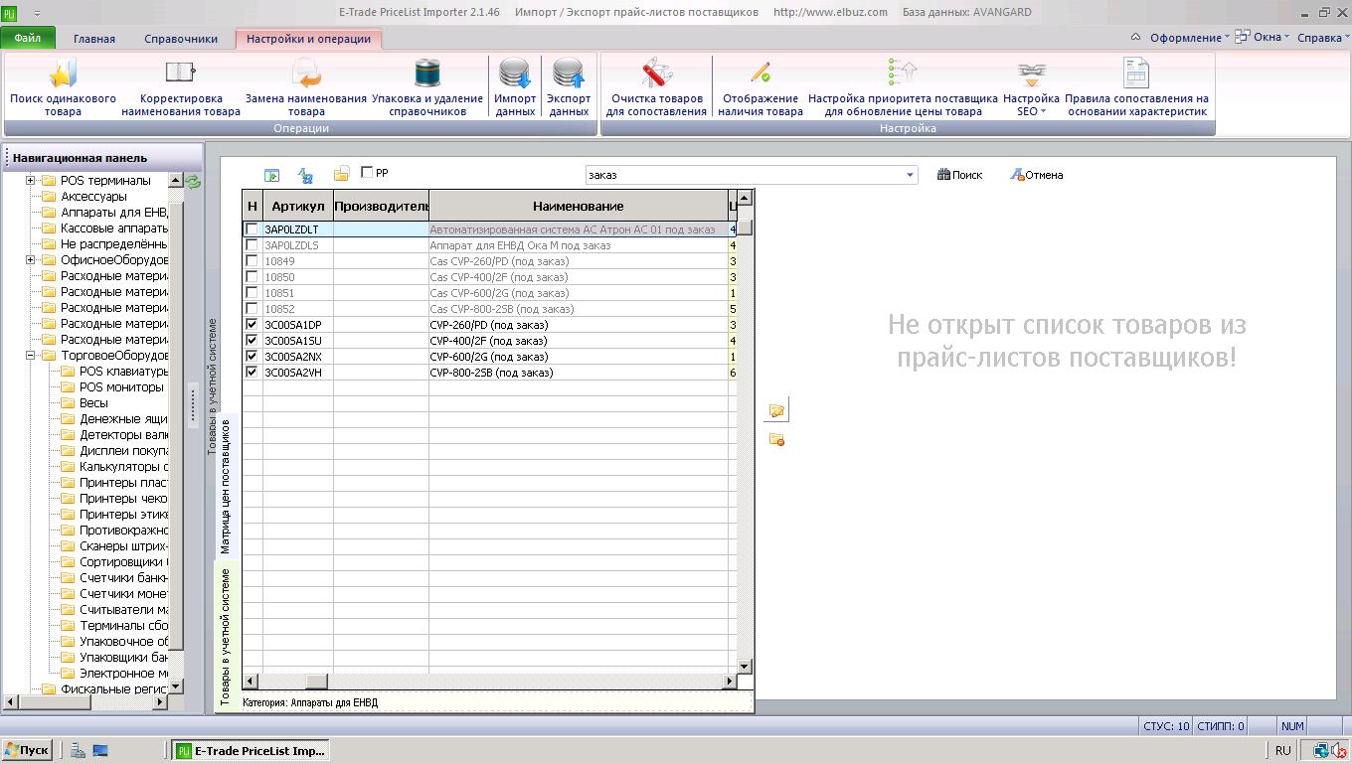Open 'Настройка приоритета поставщика' setting
Screen dimensions: 1352x763
point(903,87)
